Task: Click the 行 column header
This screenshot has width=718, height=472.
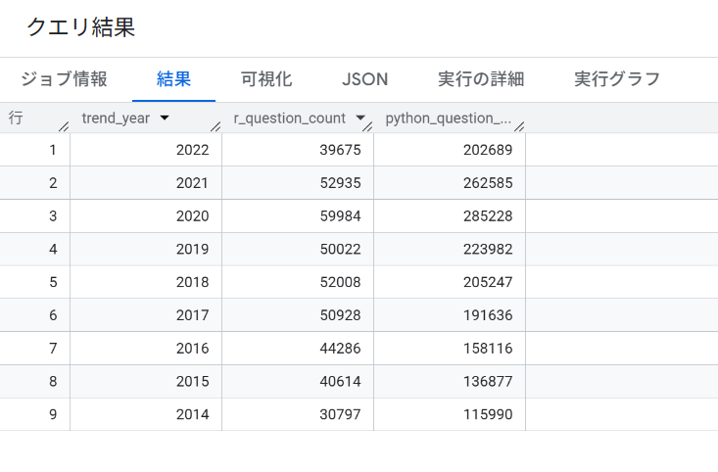Action: (16, 118)
